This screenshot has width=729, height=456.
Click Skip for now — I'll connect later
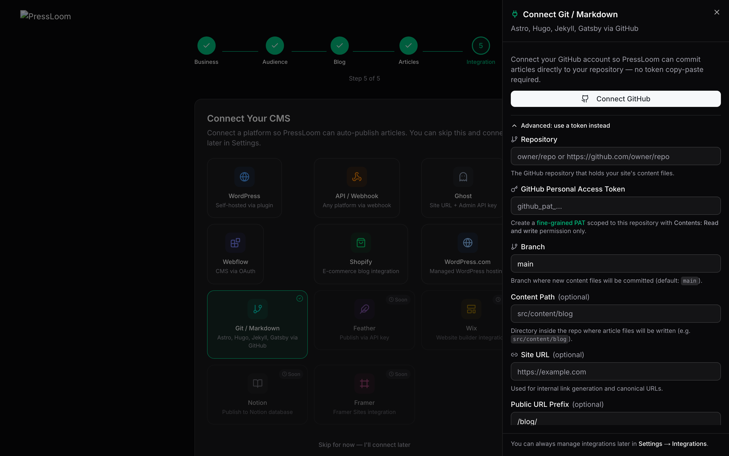364,445
